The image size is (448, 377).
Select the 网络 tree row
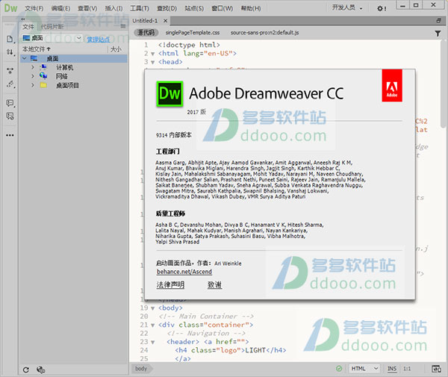point(74,76)
